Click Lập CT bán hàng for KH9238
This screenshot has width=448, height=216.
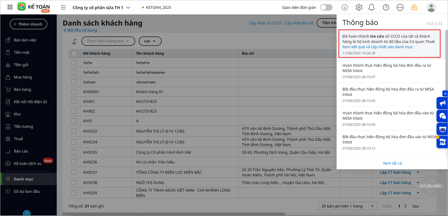(395, 182)
